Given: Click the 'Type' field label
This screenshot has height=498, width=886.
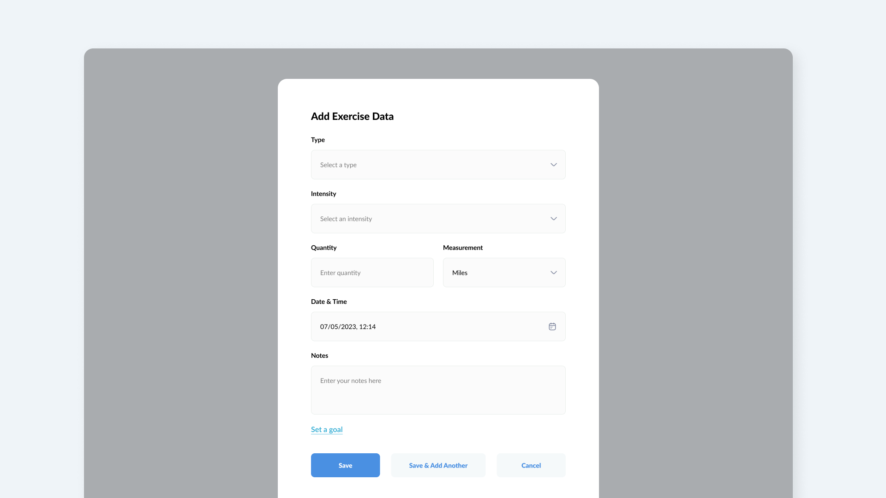Looking at the screenshot, I should tap(318, 140).
